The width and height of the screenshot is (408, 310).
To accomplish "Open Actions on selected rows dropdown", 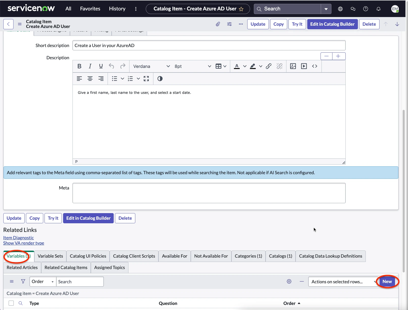I will pos(343,282).
